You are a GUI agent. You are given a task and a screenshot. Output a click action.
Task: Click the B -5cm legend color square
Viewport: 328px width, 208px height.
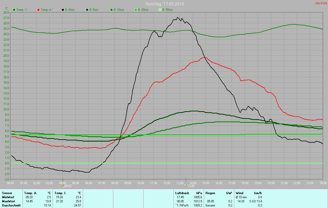click(x=87, y=10)
